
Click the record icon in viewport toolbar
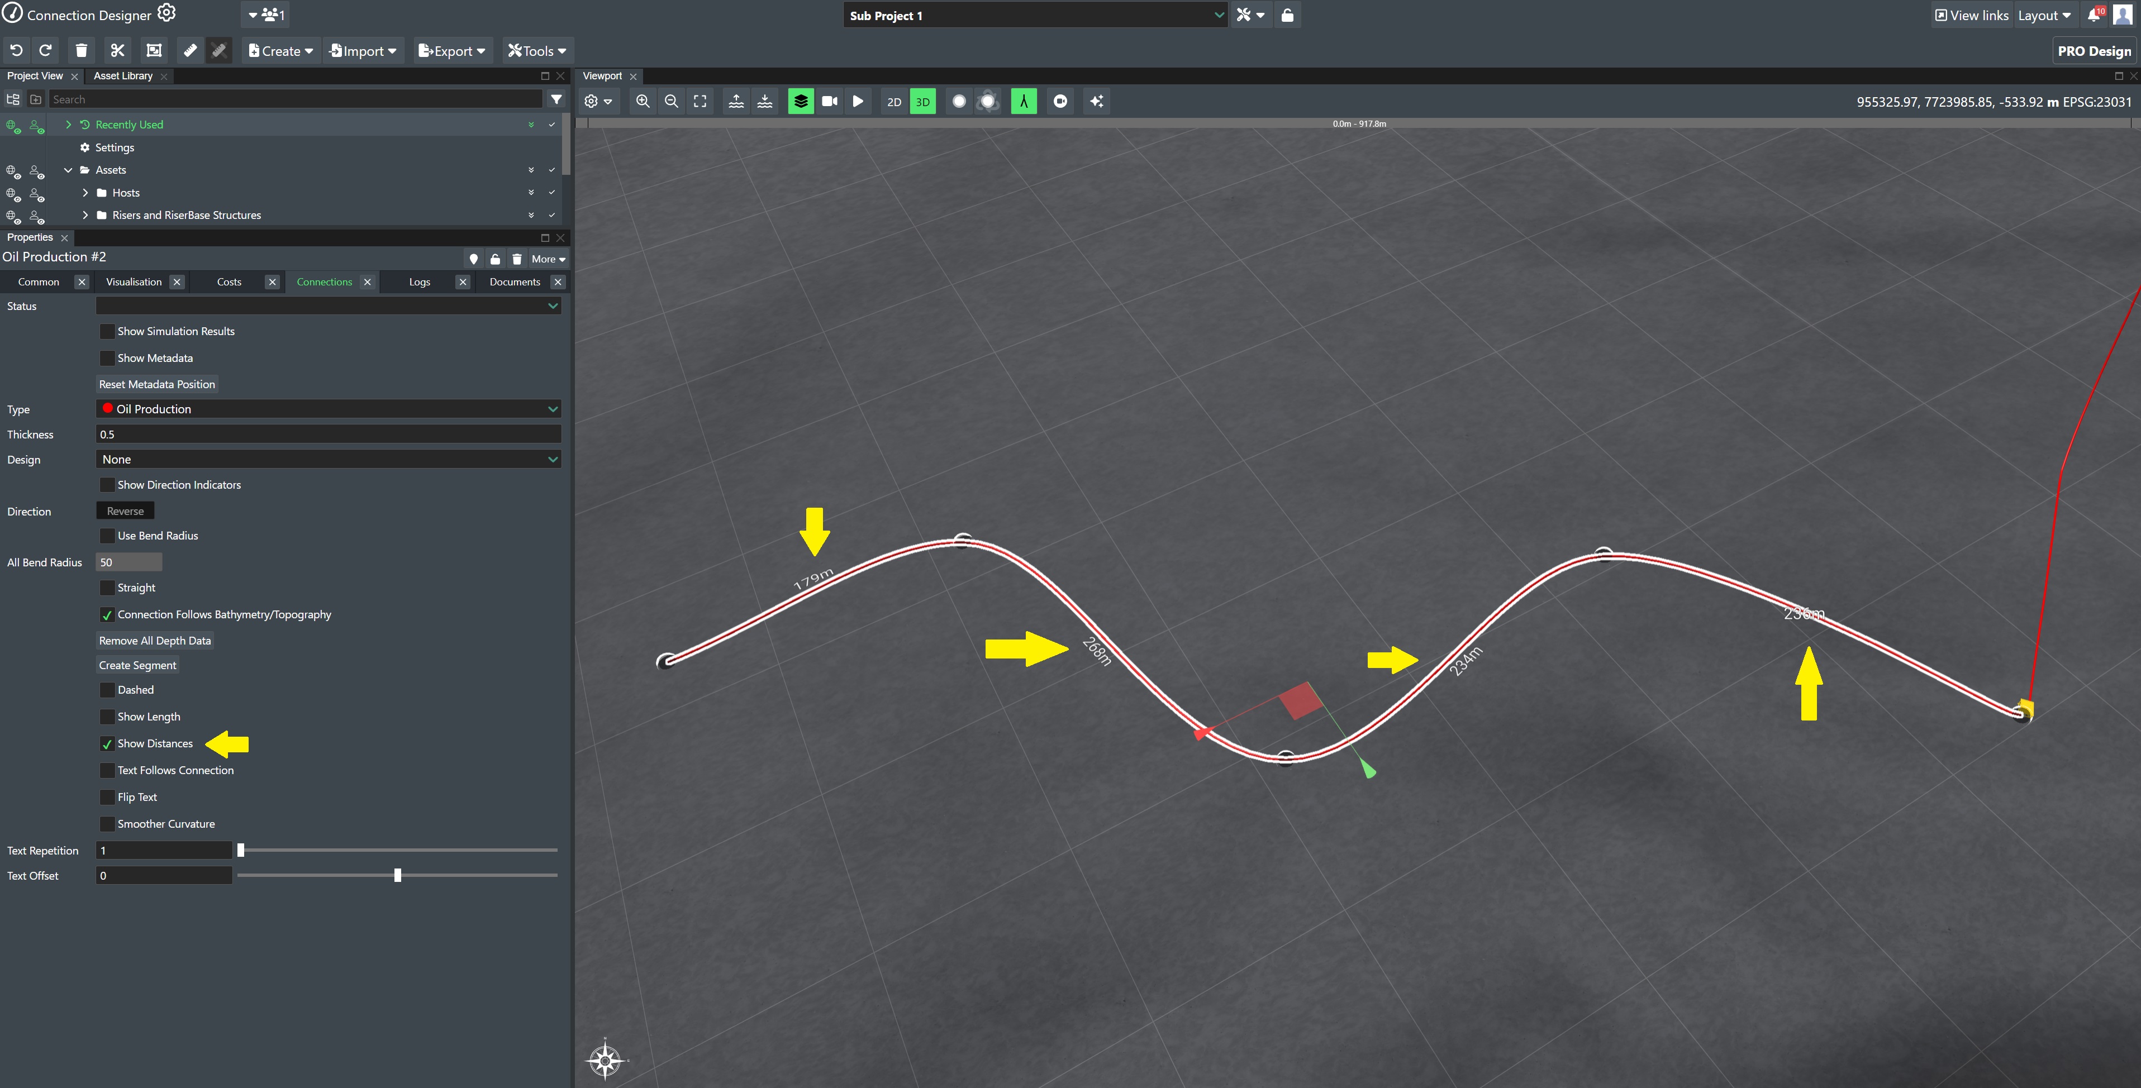coord(1060,101)
